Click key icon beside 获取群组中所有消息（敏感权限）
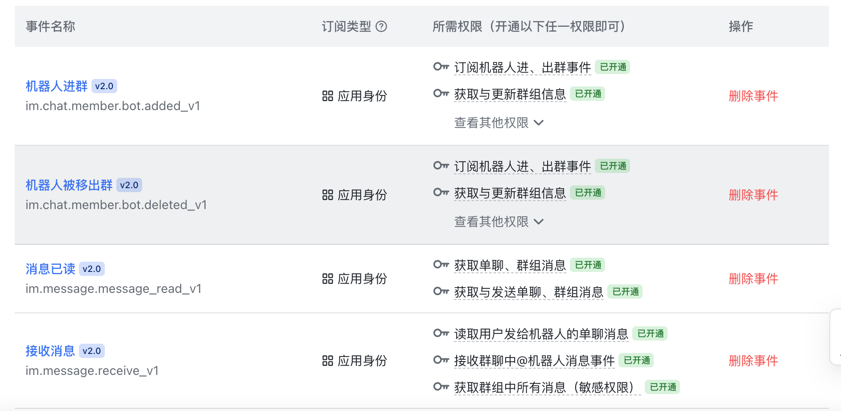 click(441, 387)
